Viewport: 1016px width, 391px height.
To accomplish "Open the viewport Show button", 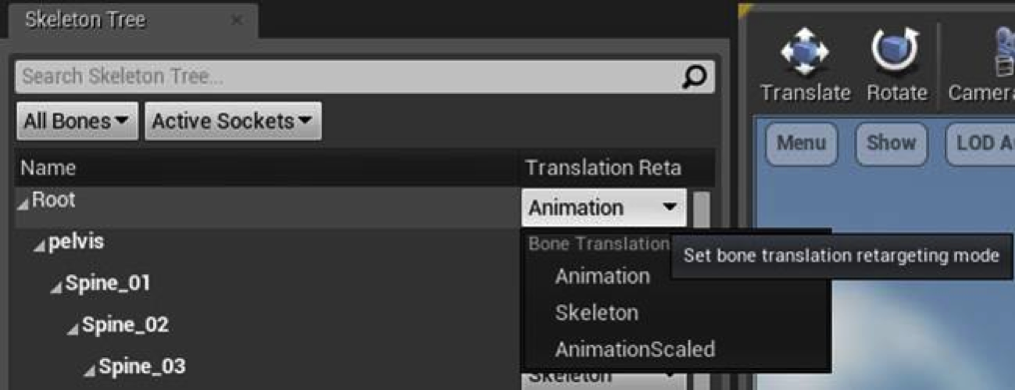I will [891, 143].
